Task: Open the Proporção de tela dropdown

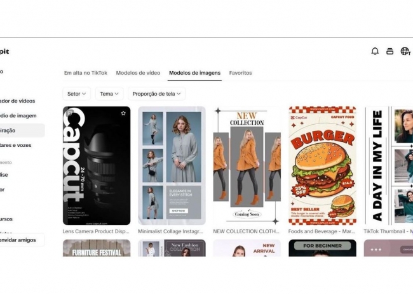Action: coord(156,94)
